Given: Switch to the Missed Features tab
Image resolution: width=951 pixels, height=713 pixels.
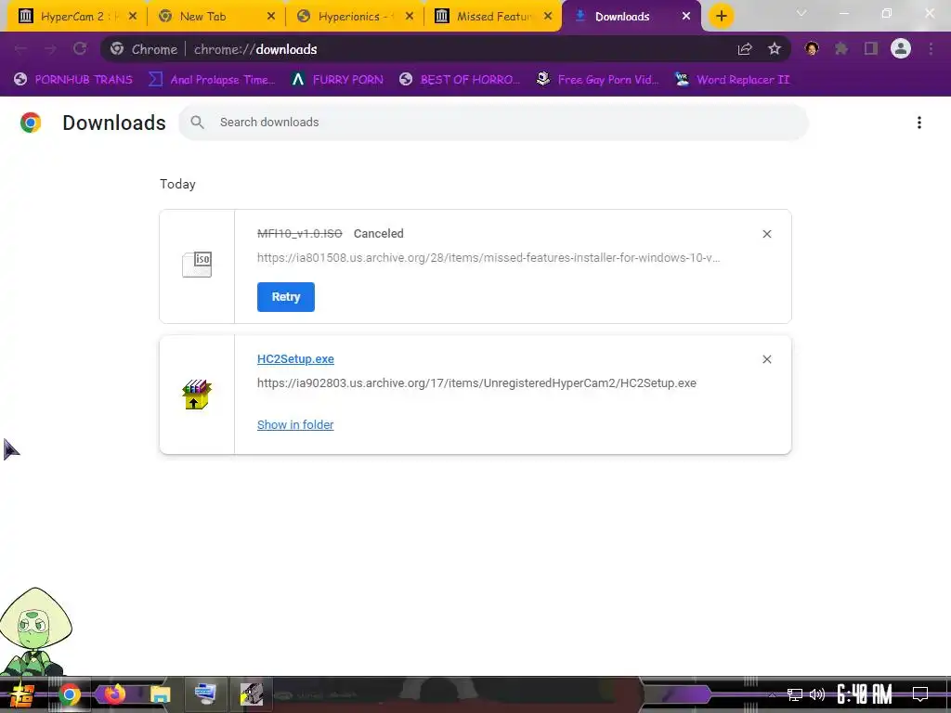Looking at the screenshot, I should pyautogui.click(x=494, y=17).
